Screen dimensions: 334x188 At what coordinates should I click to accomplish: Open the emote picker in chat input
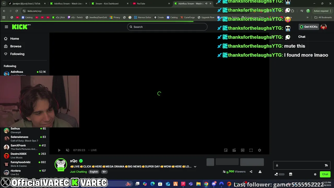click(x=326, y=165)
